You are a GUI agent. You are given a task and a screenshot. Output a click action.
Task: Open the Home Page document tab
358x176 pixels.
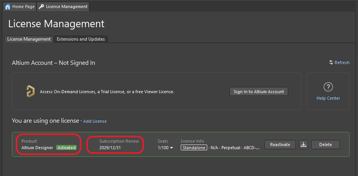click(x=20, y=7)
